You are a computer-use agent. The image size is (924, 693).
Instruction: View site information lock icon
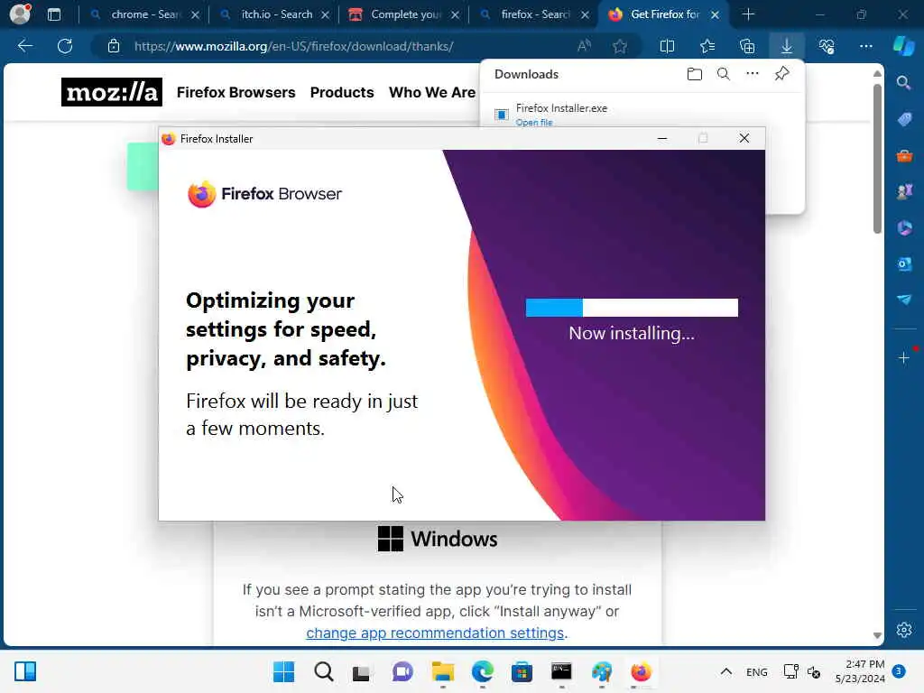114,46
